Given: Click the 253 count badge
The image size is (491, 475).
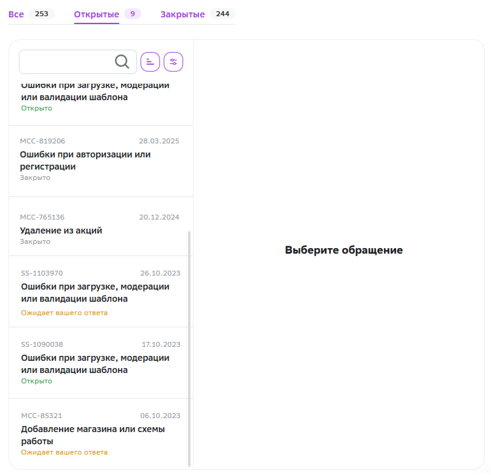Looking at the screenshot, I should tap(42, 14).
